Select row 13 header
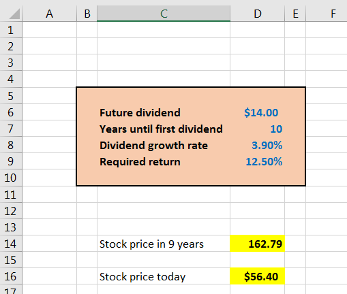 (x=11, y=227)
